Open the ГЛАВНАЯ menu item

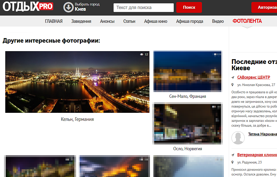pos(54,21)
